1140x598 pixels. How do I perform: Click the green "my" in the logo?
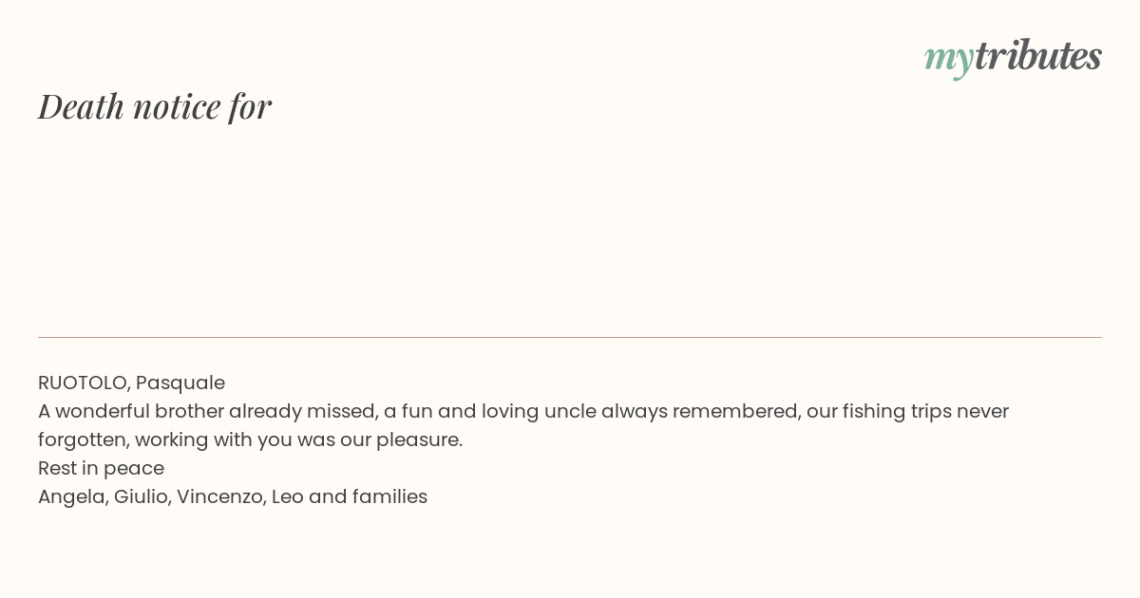[x=949, y=59]
